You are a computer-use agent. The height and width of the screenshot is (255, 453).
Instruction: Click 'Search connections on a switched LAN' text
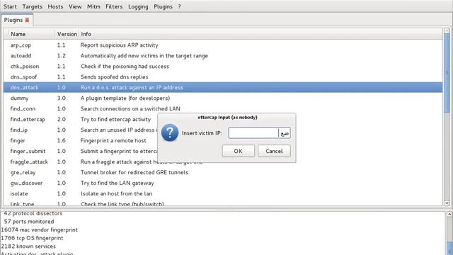coord(130,108)
